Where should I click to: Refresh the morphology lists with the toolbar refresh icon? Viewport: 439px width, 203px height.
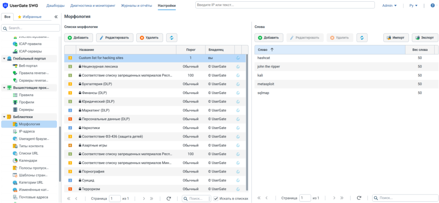click(171, 37)
